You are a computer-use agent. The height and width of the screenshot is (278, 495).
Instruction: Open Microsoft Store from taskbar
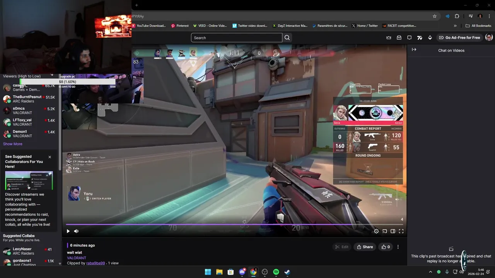click(x=230, y=272)
